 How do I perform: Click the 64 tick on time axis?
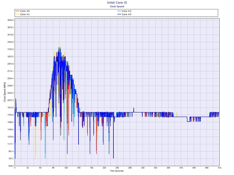(x=40, y=168)
